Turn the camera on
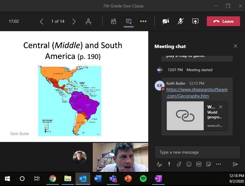Image resolution: width=245 pixels, height=186 pixels. 166,21
